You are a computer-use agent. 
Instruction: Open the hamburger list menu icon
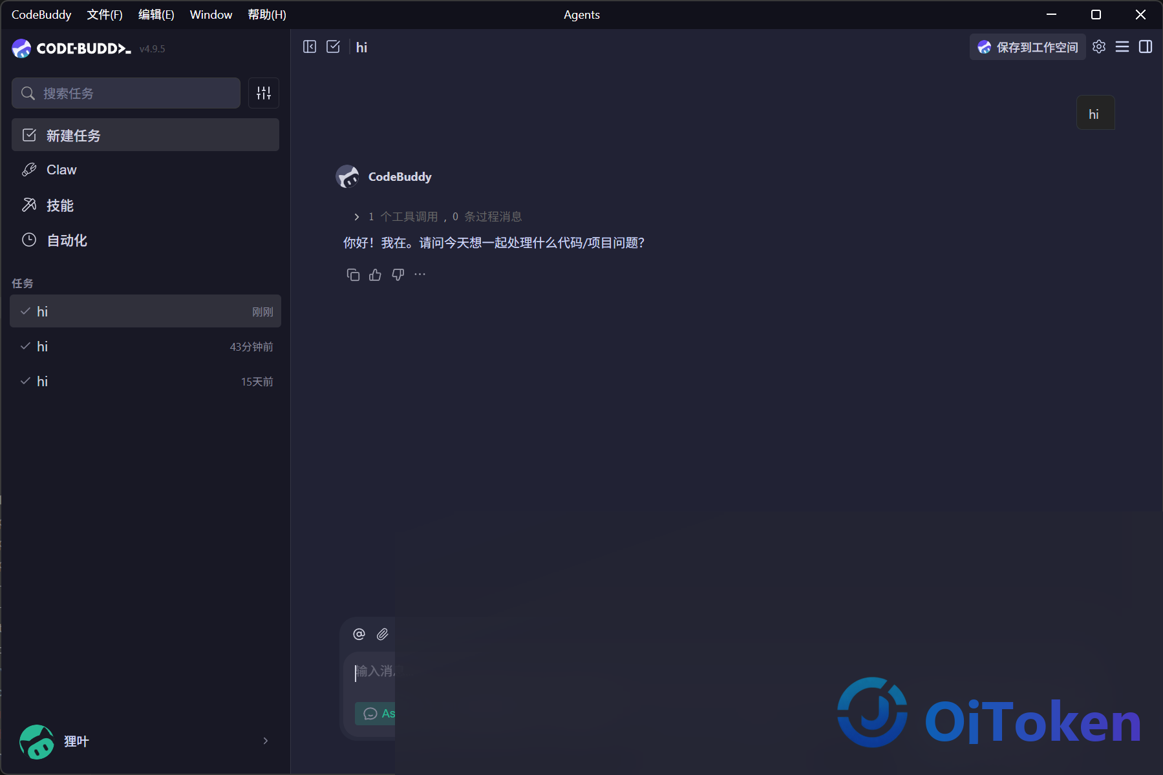click(x=1122, y=46)
